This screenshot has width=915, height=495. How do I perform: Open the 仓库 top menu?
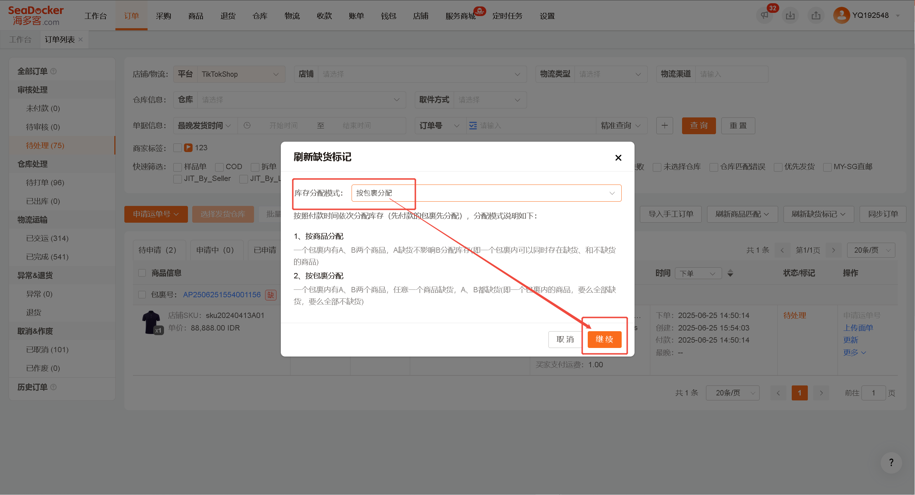260,16
